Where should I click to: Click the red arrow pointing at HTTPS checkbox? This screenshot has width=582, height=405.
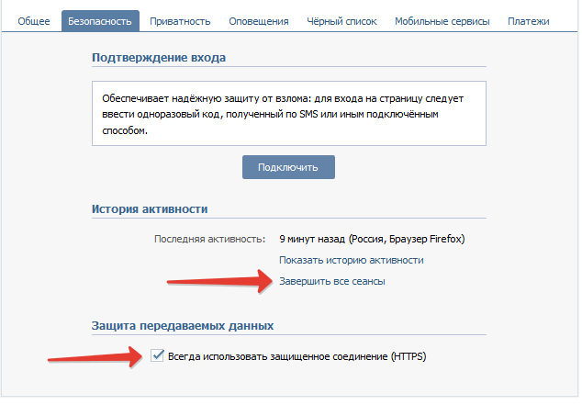point(96,356)
